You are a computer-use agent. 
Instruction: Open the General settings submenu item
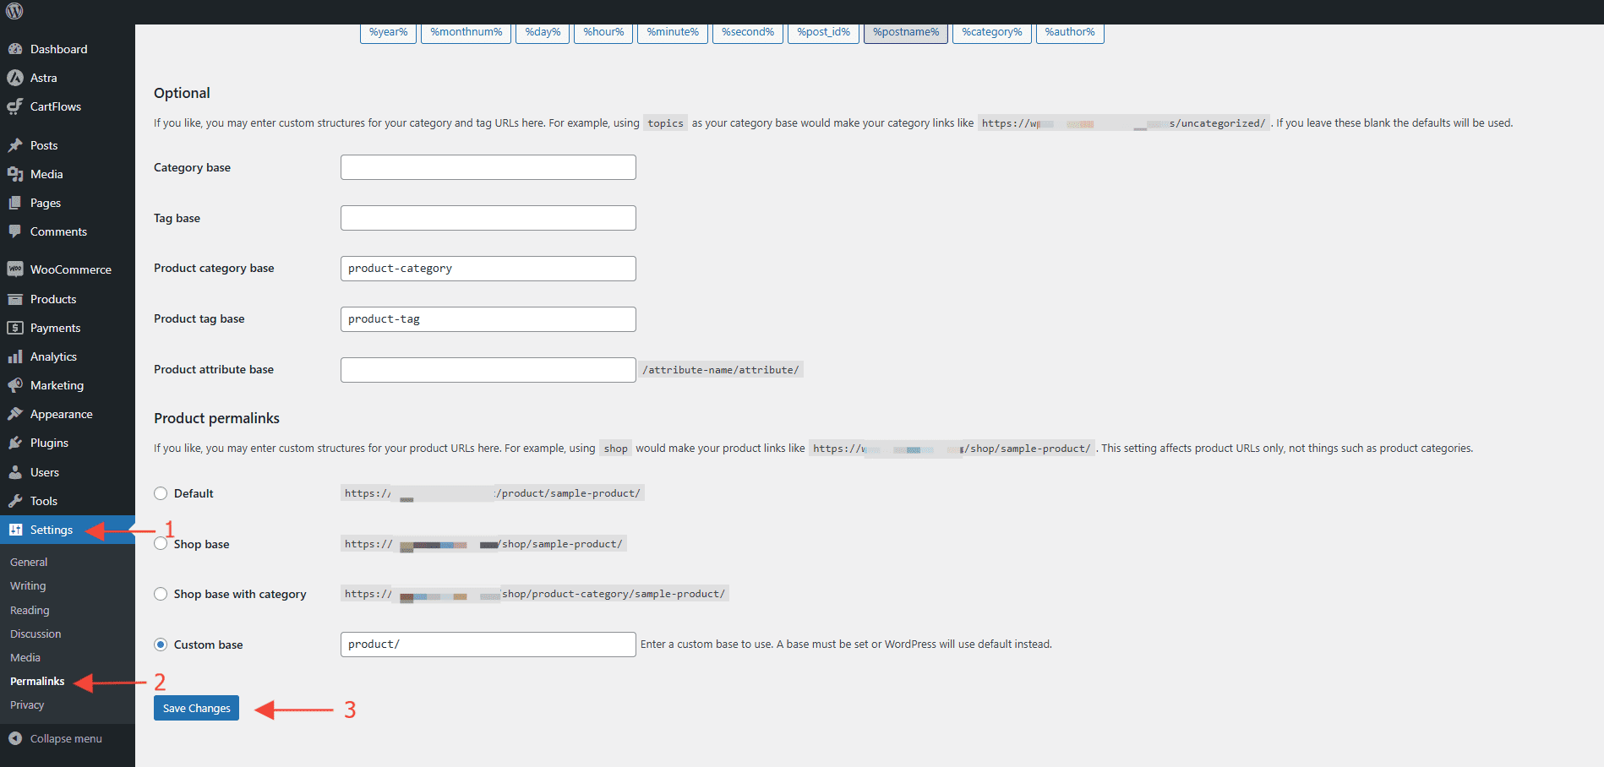coord(29,562)
